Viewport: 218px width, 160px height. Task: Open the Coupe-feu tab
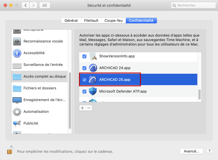[x=113, y=21]
